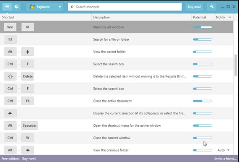Select Close the current window description
Image resolution: width=239 pixels, height=162 pixels.
tap(112, 138)
